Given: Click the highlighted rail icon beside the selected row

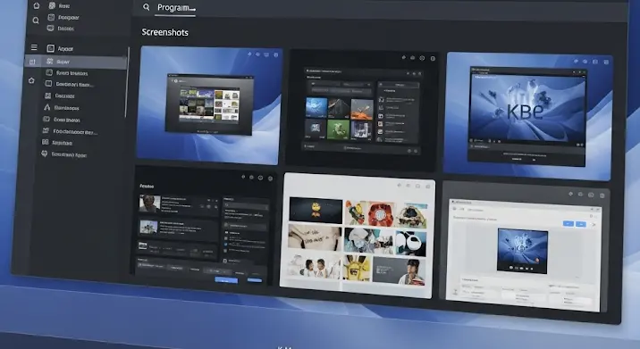Looking at the screenshot, I should tap(32, 62).
